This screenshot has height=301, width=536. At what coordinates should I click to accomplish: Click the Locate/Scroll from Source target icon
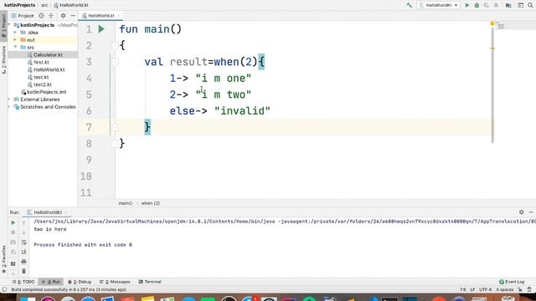coord(41,16)
